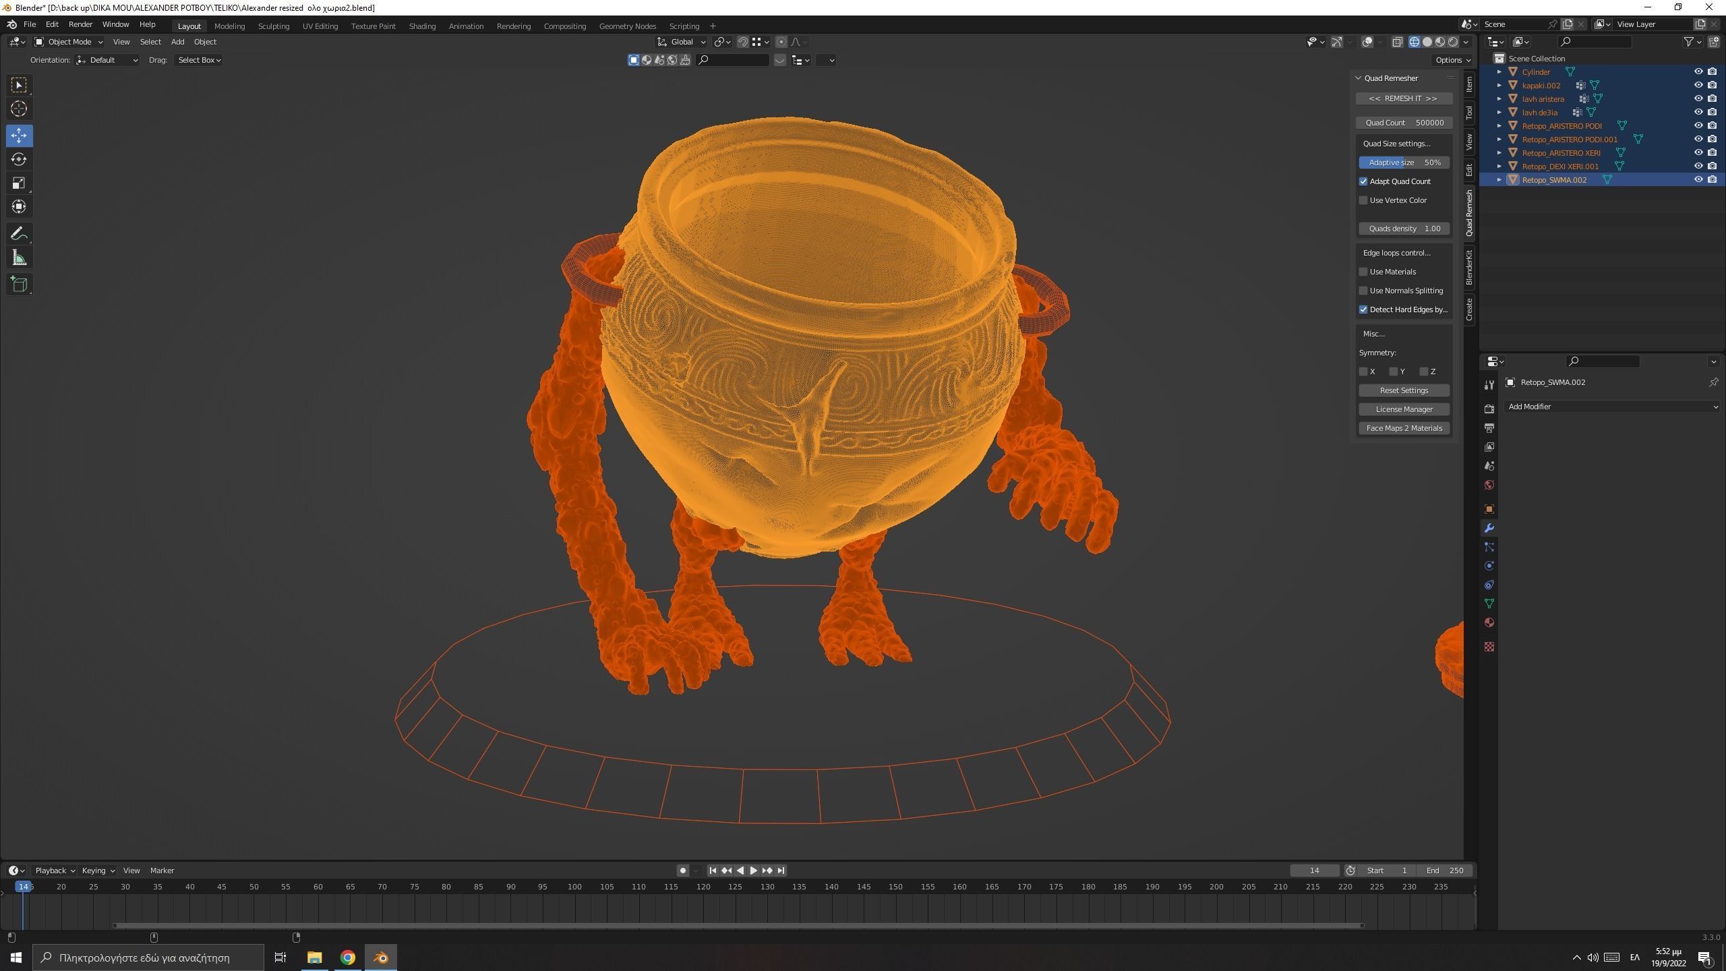
Task: Hide the Cylinder object with its eye toggle
Action: (x=1699, y=71)
